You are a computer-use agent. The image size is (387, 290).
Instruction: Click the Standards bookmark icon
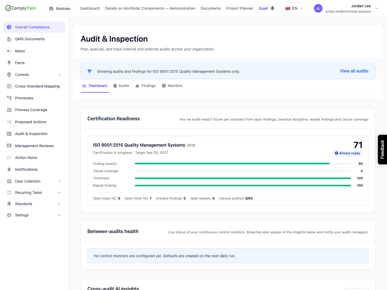click(9, 204)
